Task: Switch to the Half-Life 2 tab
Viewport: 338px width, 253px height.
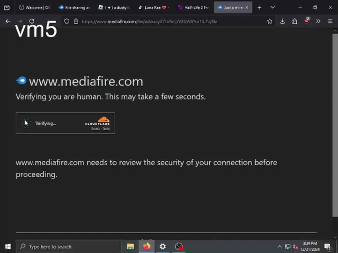Action: point(193,8)
